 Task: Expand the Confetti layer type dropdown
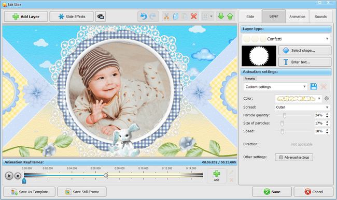[x=327, y=39]
